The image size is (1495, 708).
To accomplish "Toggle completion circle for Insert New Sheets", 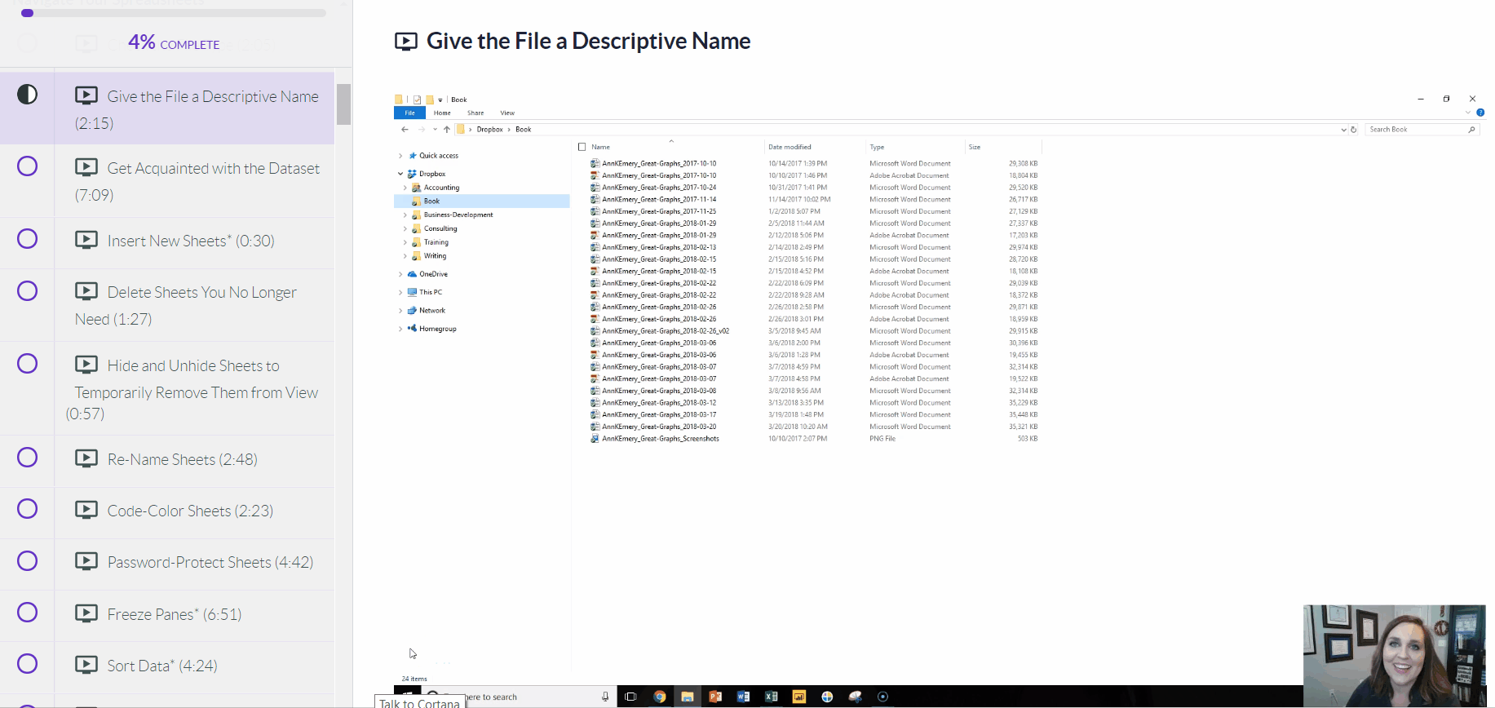I will [x=28, y=239].
